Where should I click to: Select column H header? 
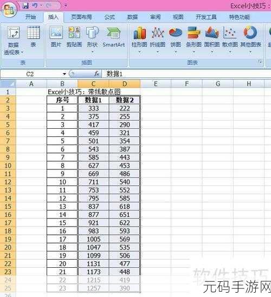(249, 83)
